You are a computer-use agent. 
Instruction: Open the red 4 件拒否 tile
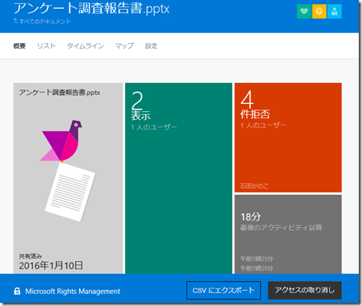[x=288, y=137]
